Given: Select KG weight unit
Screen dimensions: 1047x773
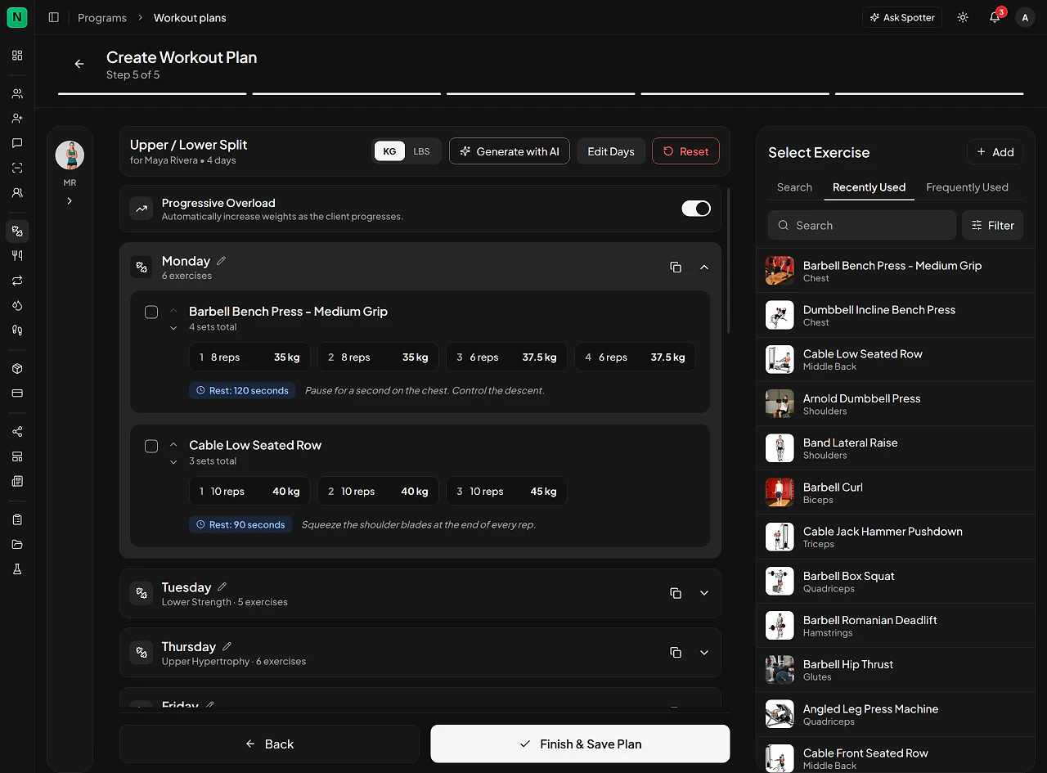Looking at the screenshot, I should click(389, 151).
